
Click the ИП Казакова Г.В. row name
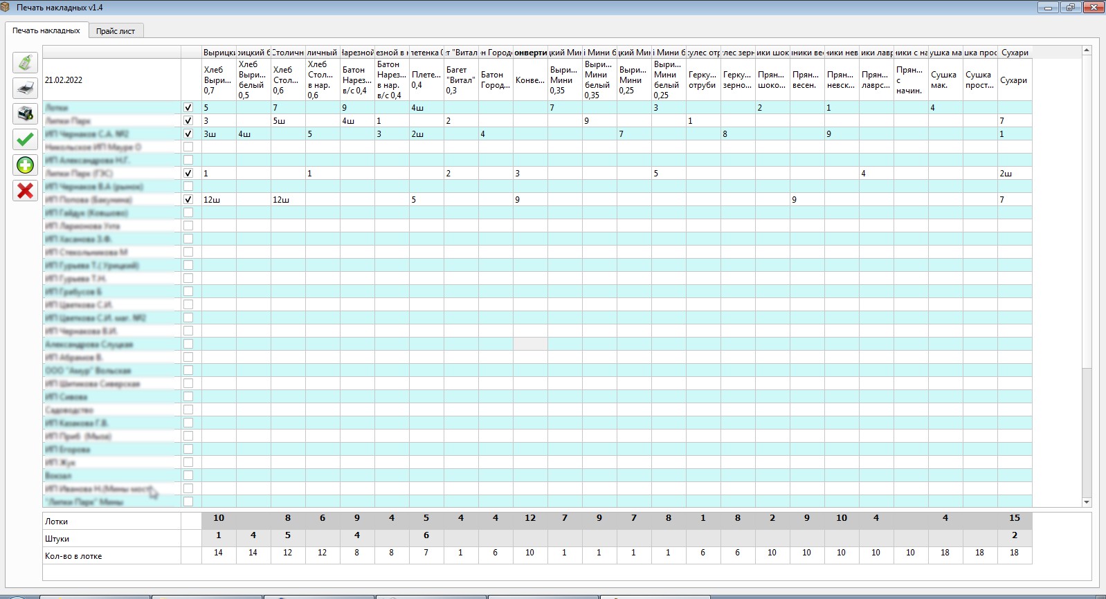pyautogui.click(x=111, y=423)
